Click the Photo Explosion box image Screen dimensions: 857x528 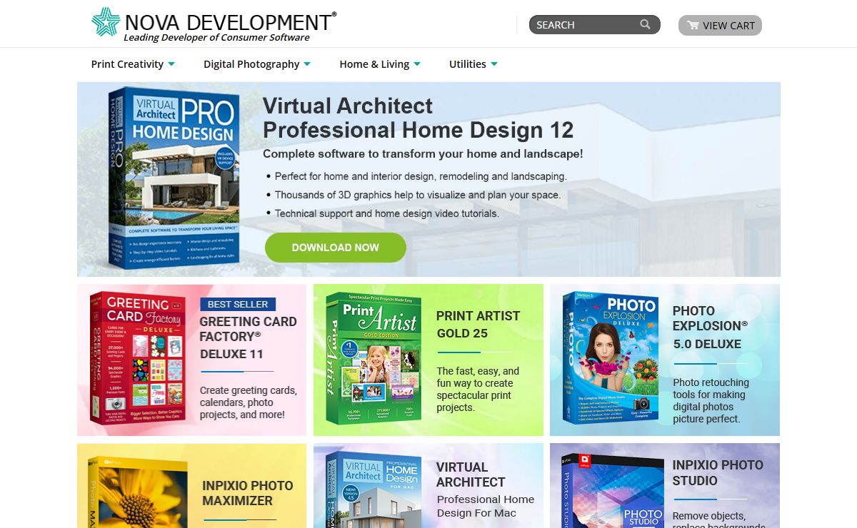click(612, 359)
